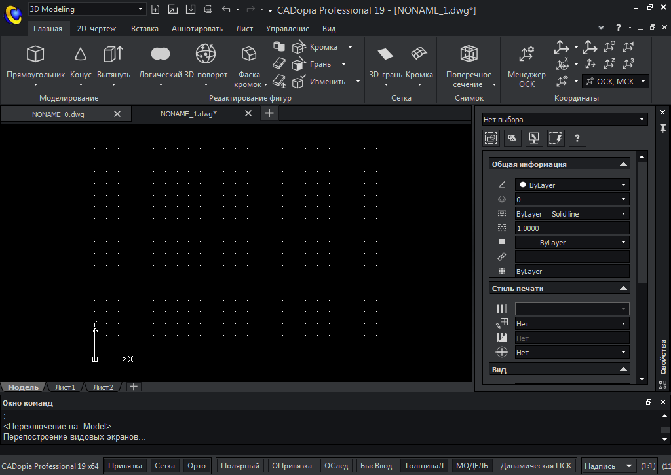Collapse the Стиль печати section
This screenshot has height=475, width=671.
[624, 289]
